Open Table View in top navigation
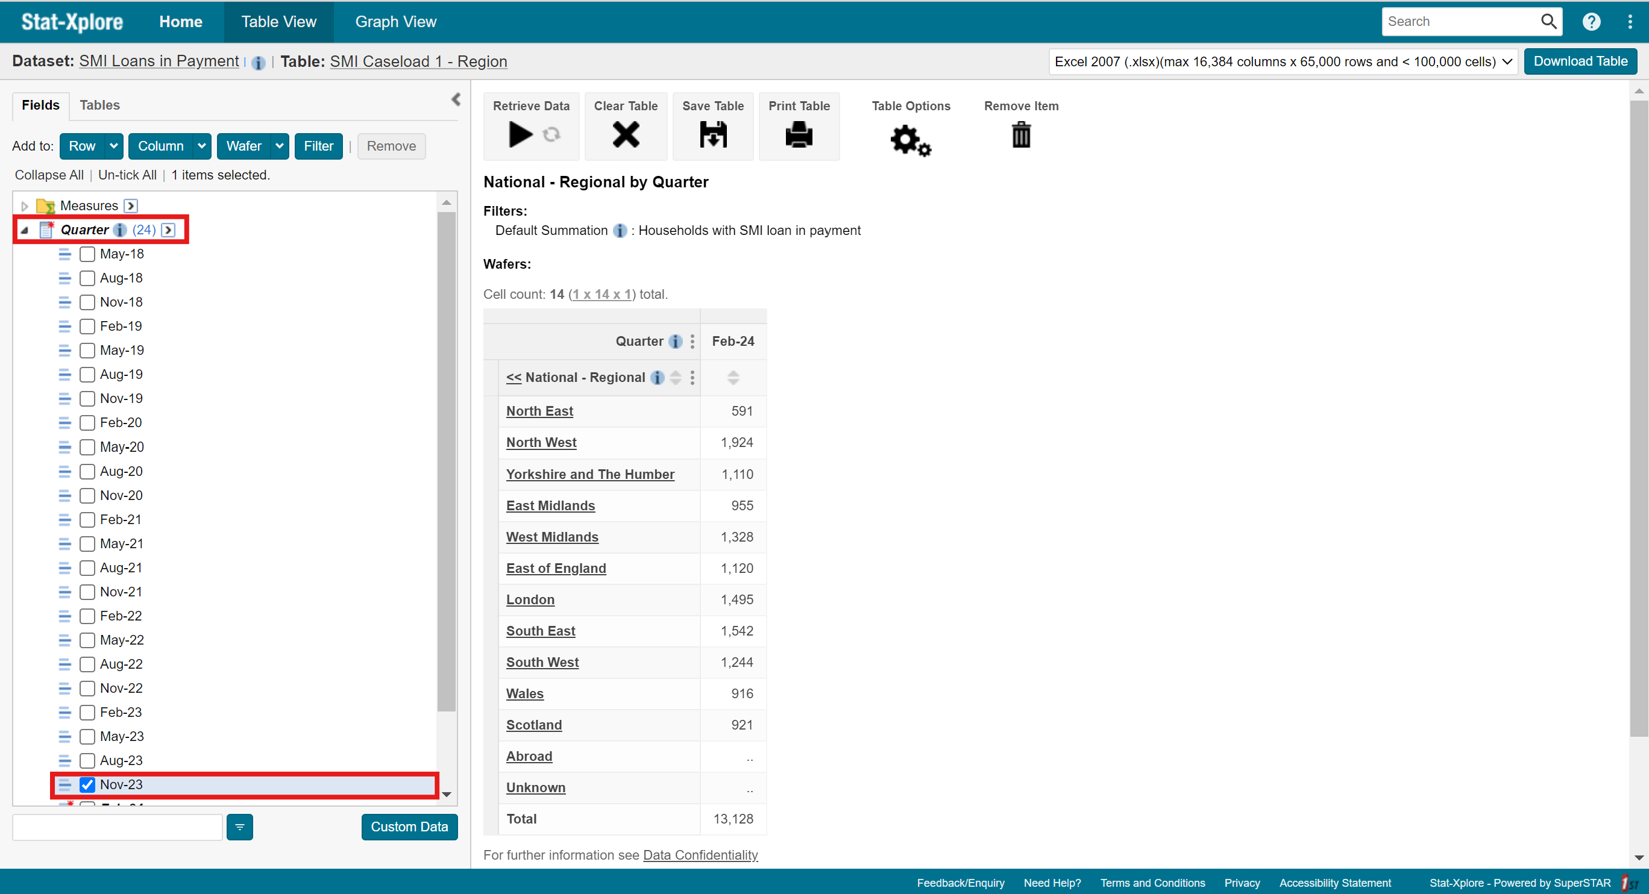 click(x=278, y=22)
